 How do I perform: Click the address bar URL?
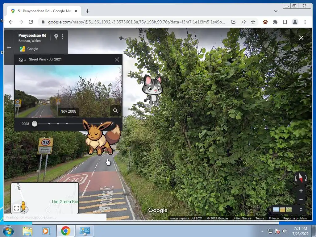pyautogui.click(x=136, y=22)
